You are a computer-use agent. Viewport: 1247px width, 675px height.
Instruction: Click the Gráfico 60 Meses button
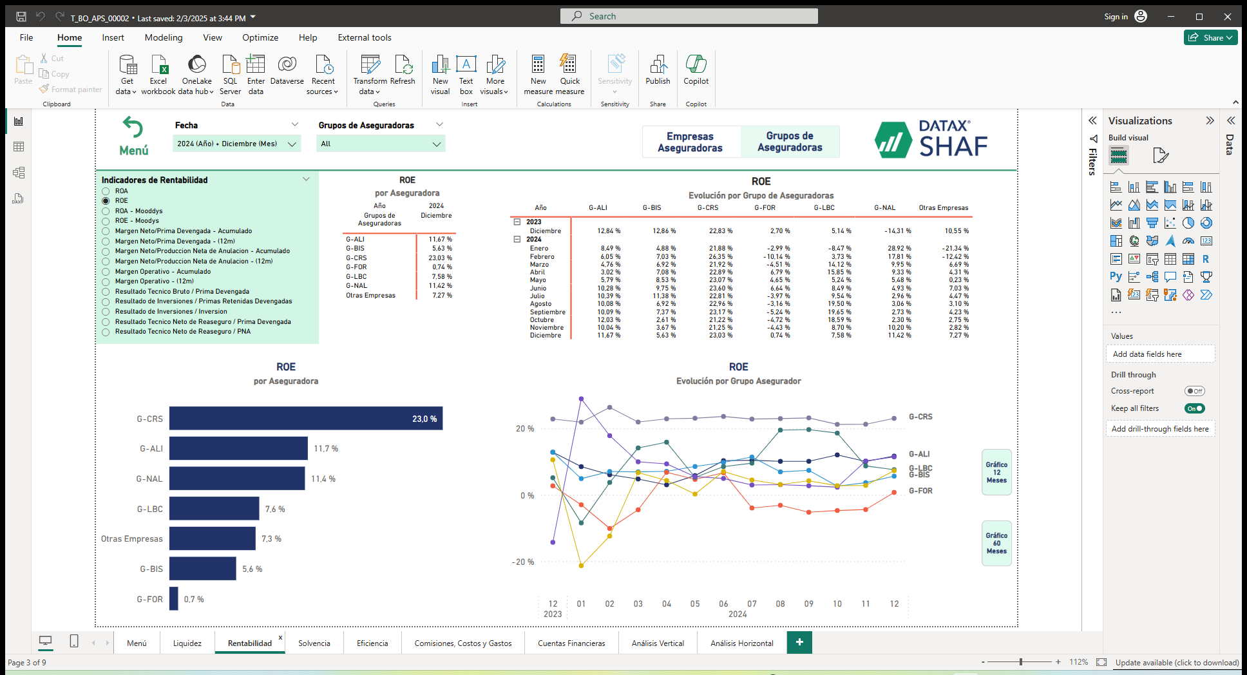point(996,543)
